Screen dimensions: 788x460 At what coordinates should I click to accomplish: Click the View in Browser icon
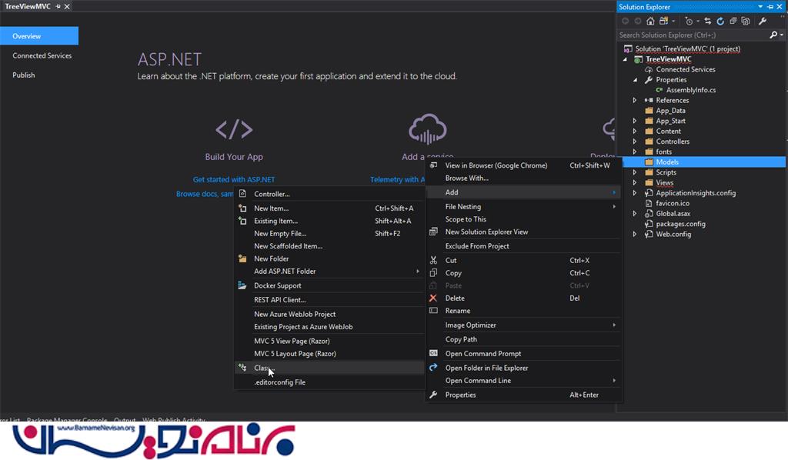[x=433, y=165]
